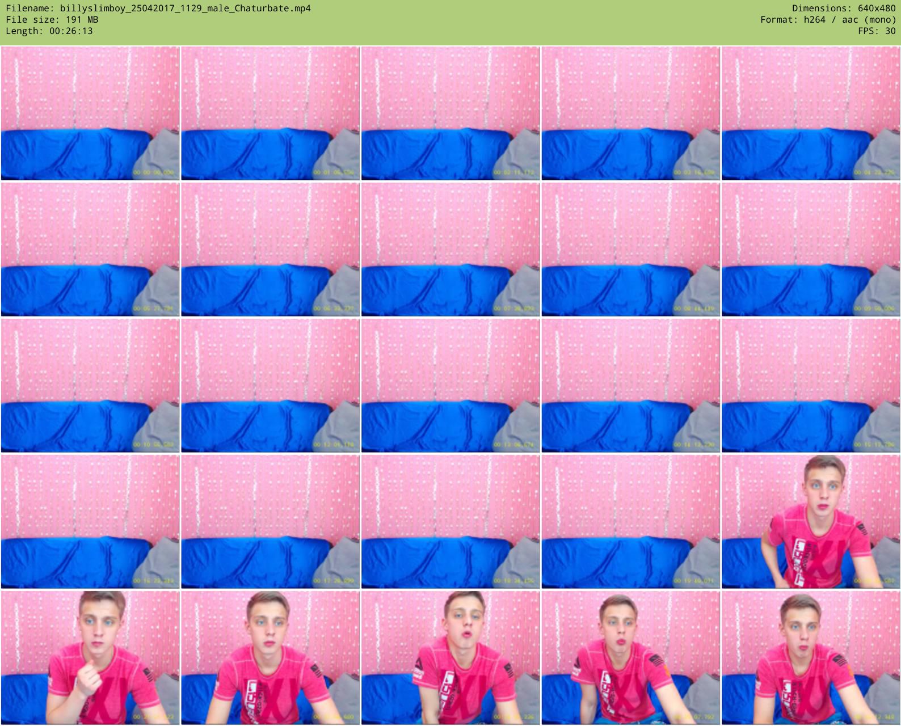Choose the frame thumbnail at 00:22:56
901x726 pixels.
click(x=270, y=658)
